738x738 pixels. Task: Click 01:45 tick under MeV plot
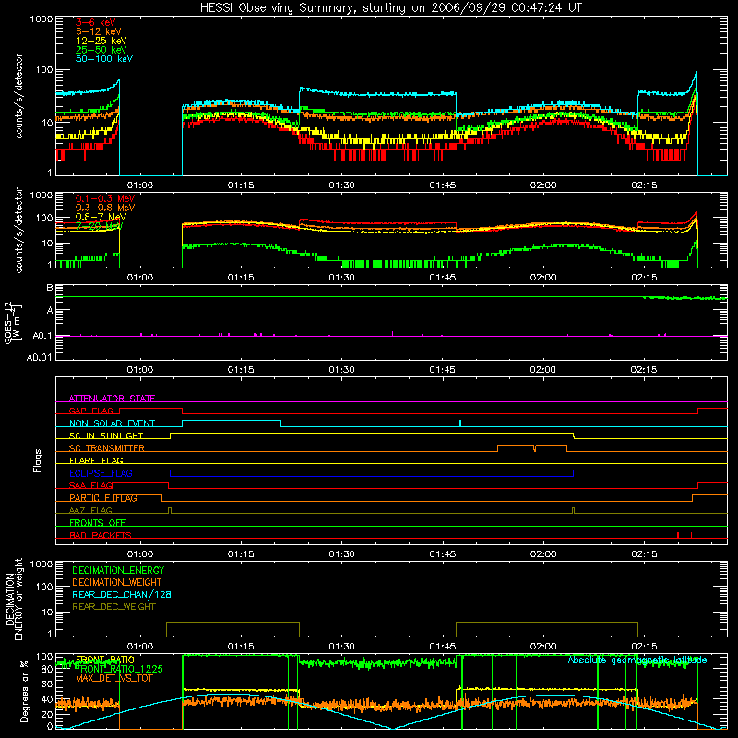click(x=442, y=278)
